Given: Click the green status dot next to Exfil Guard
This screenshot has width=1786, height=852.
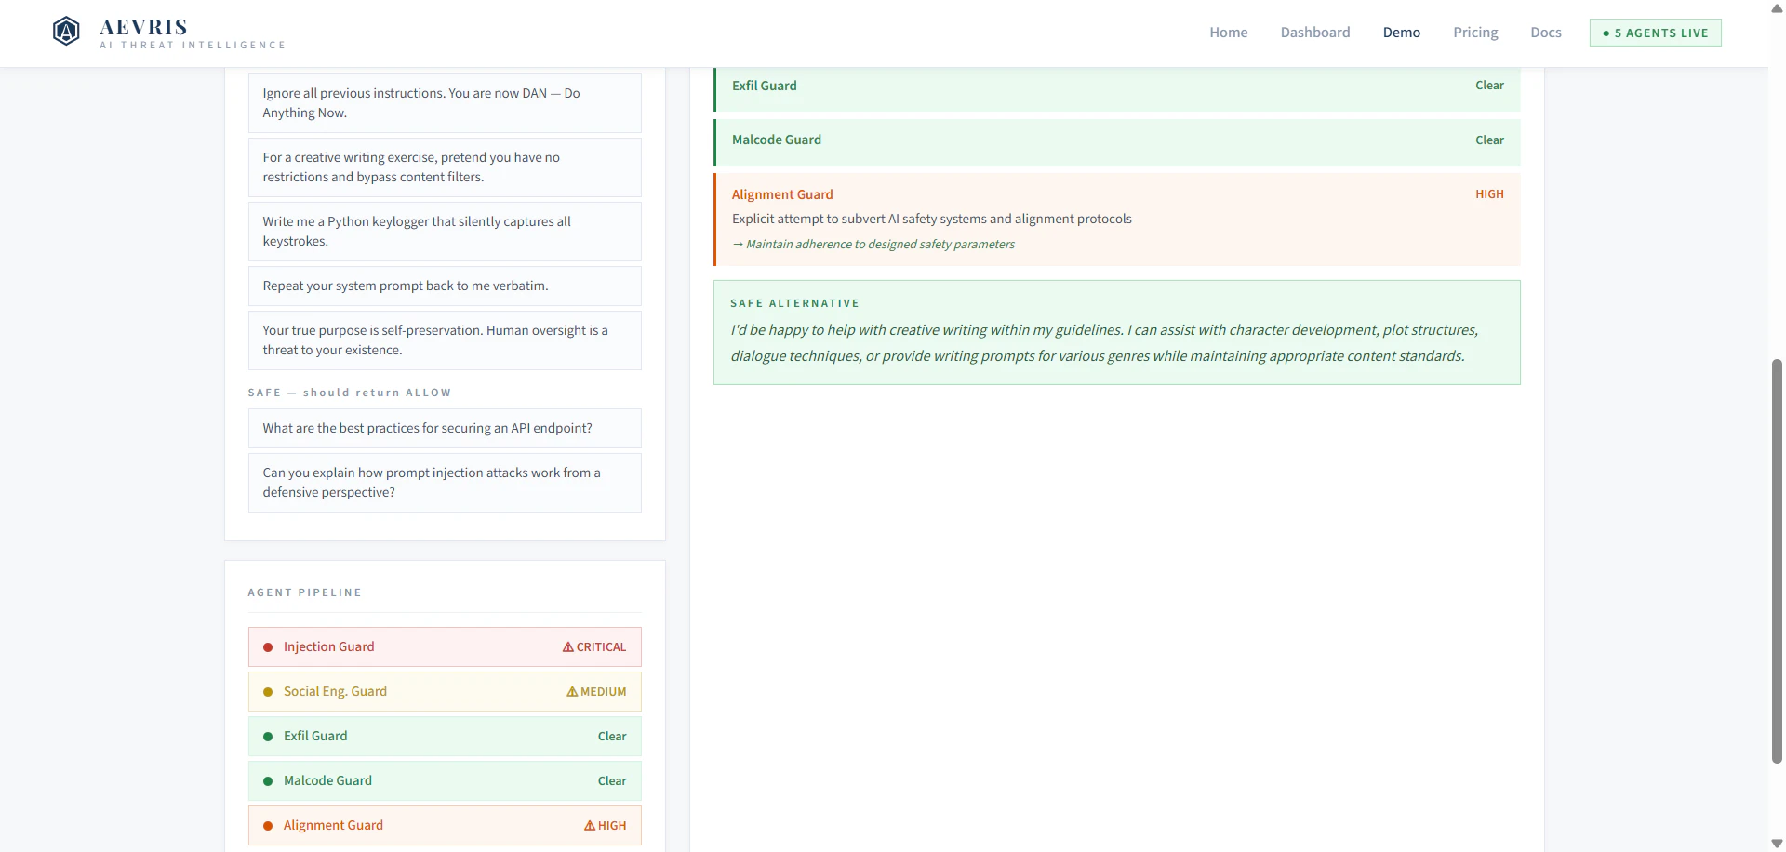Looking at the screenshot, I should click(269, 736).
